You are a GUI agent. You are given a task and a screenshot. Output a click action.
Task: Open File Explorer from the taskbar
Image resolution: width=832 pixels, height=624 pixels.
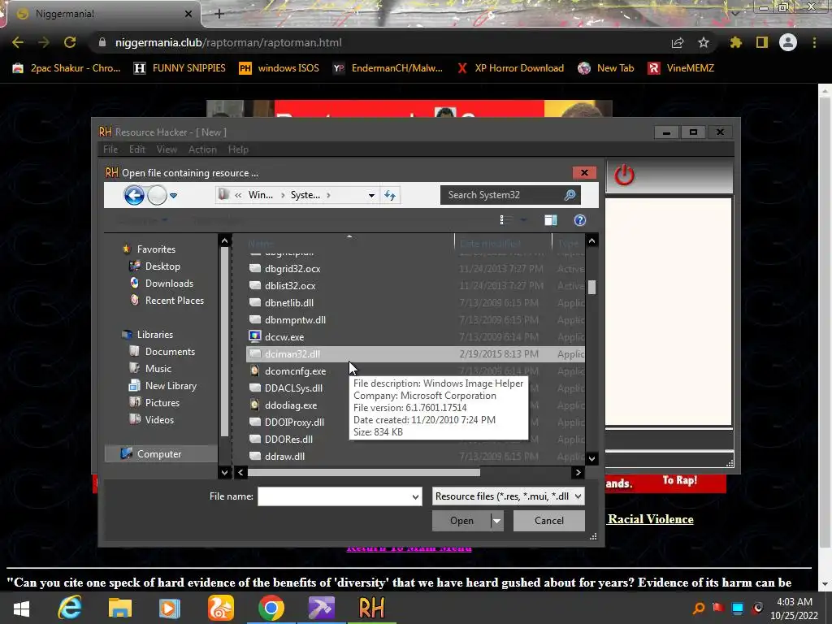click(120, 608)
